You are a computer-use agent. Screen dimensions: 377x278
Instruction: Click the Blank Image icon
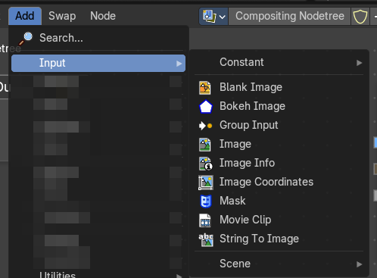tap(205, 88)
